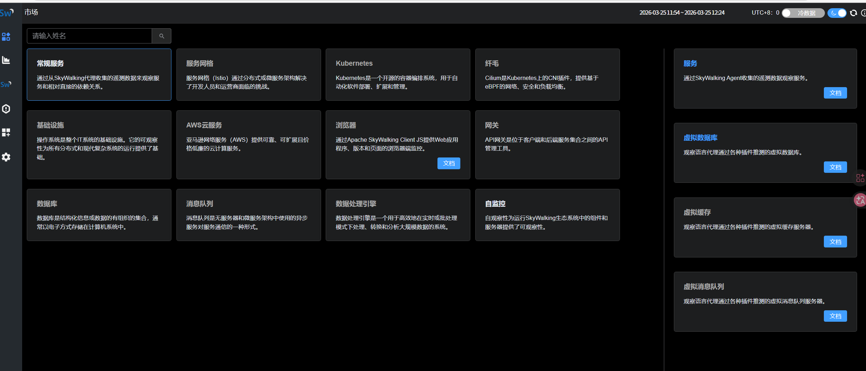Screen dimensions: 866x371
Task: Click text 观察语言代理通过各种插件推测的虚拟消息队列服务器
Action: click(754, 301)
